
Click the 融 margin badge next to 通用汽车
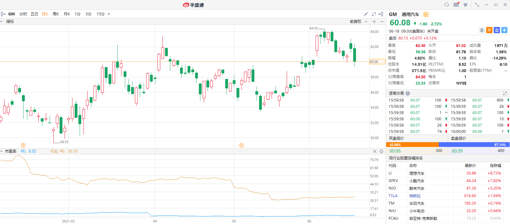click(426, 14)
